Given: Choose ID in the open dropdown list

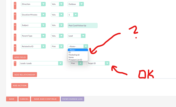Looking at the screenshot, I should [x=78, y=52].
